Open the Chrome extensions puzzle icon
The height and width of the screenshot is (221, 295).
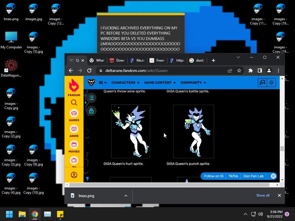pyautogui.click(x=250, y=71)
